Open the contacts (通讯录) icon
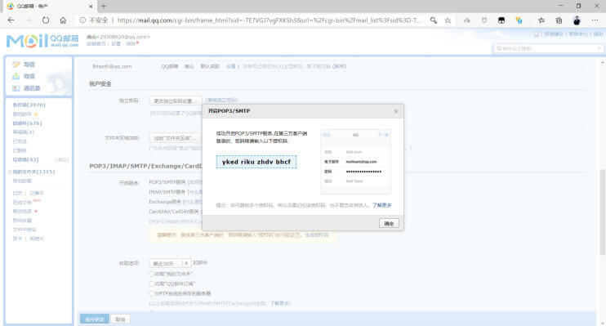The image size is (606, 326). pos(16,88)
